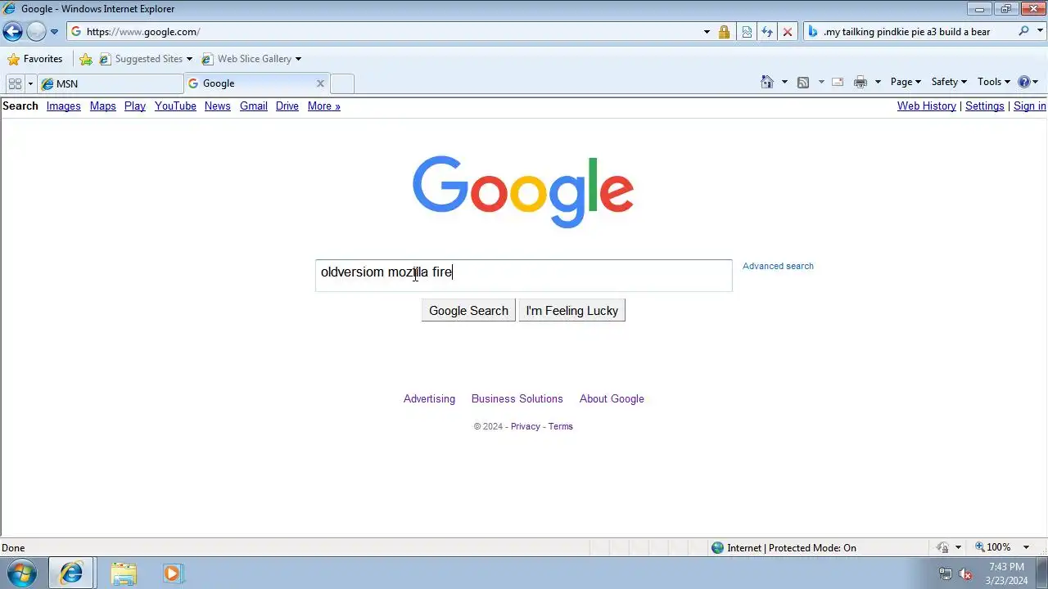Viewport: 1048px width, 589px height.
Task: Open the Favorites star button
Action: tap(35, 59)
